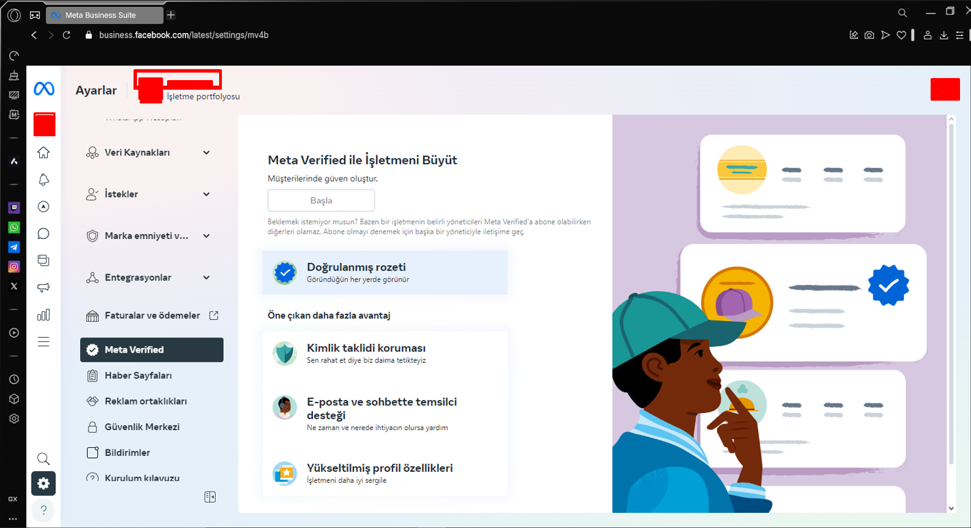Click the collapse sidebar panel icon

point(210,496)
